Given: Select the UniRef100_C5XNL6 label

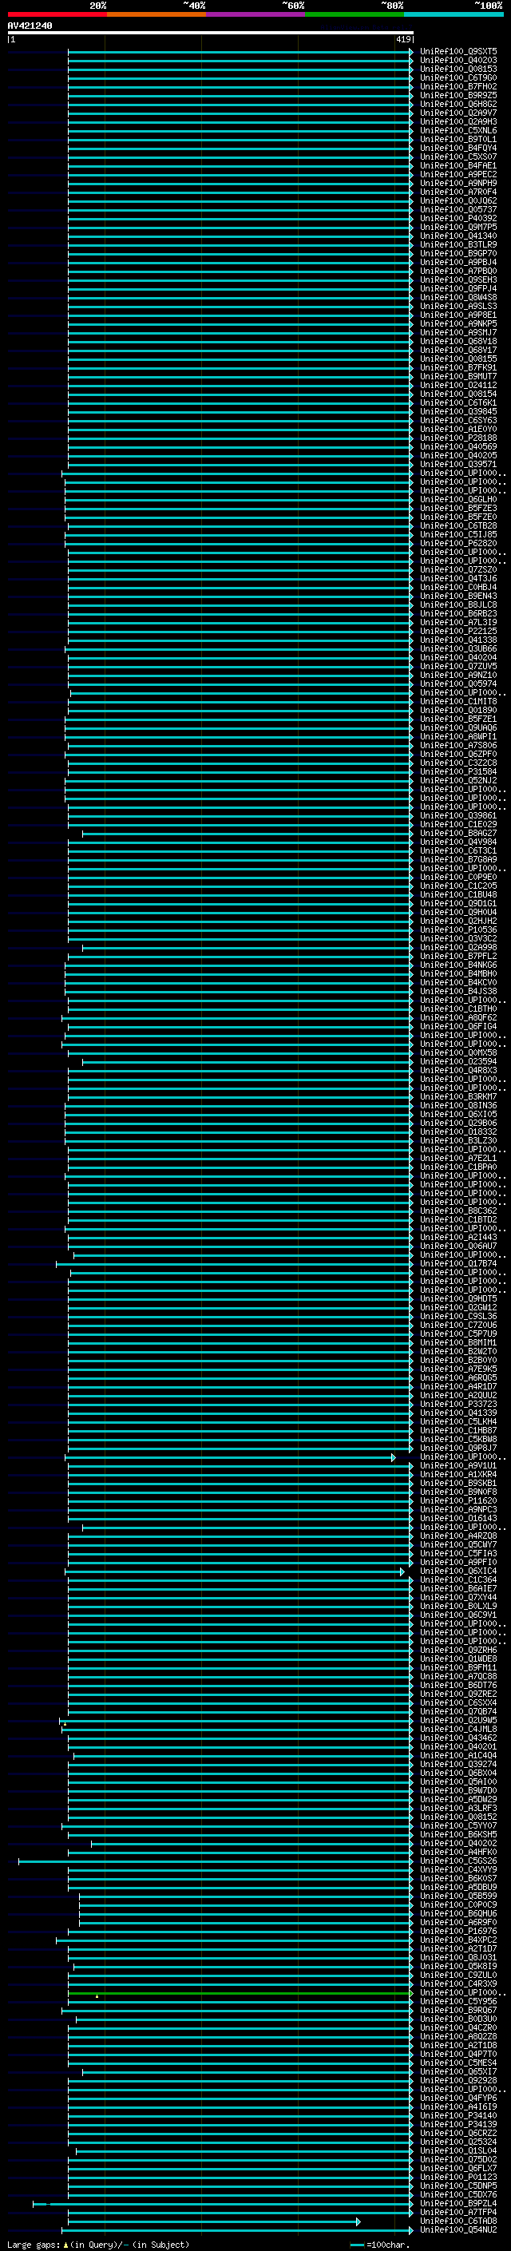Looking at the screenshot, I should [458, 130].
